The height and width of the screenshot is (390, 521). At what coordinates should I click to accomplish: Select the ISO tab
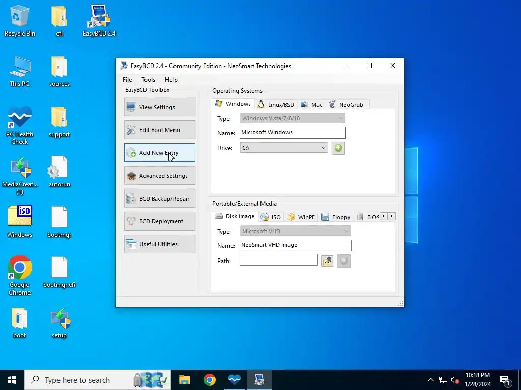(271, 217)
